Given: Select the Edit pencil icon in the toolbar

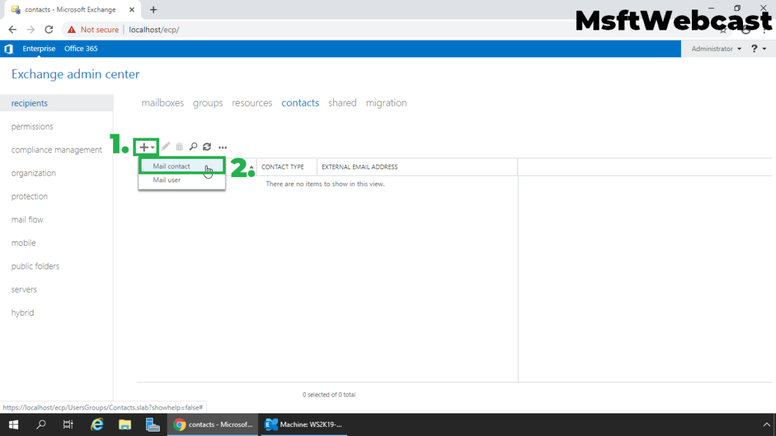Looking at the screenshot, I should pyautogui.click(x=166, y=147).
